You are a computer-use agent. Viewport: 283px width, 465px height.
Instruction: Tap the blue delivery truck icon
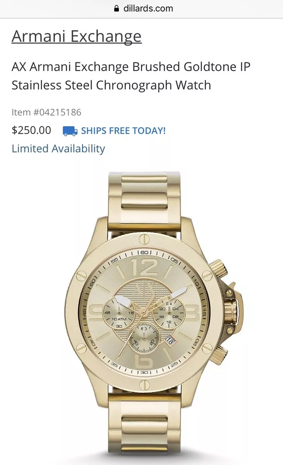click(70, 131)
